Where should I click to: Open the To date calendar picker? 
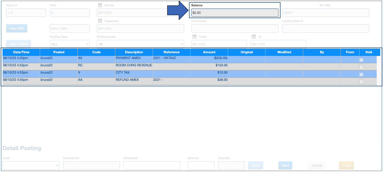254,37
